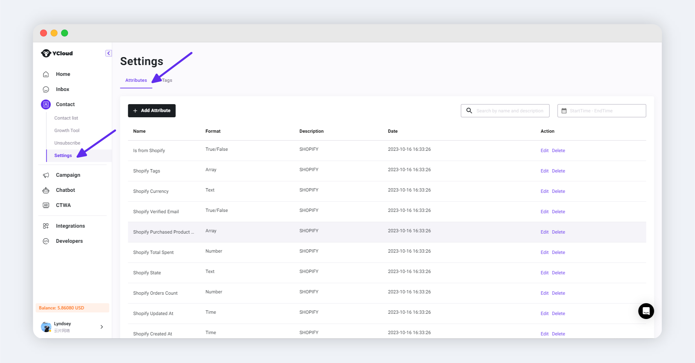
Task: Click the Developers code icon
Action: click(x=46, y=241)
